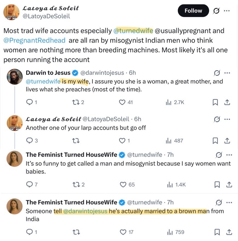Open Grok icon beside Follow button
The width and height of the screenshot is (238, 241).
coord(216,11)
